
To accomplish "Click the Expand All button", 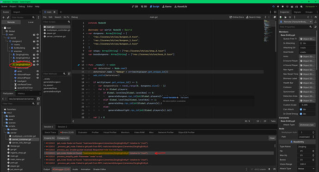I will 49,138.
